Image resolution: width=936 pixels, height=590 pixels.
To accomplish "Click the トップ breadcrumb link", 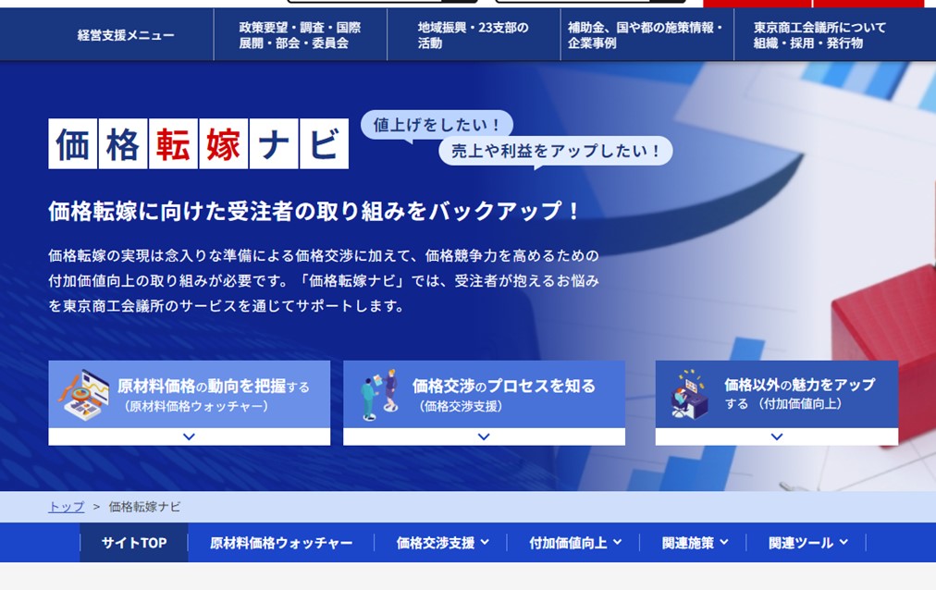I will click(66, 507).
